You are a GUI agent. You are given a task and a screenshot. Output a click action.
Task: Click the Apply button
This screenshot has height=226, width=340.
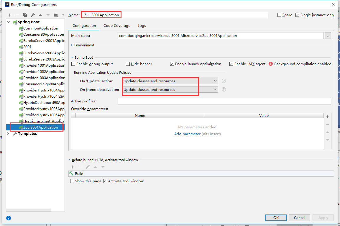point(323,217)
